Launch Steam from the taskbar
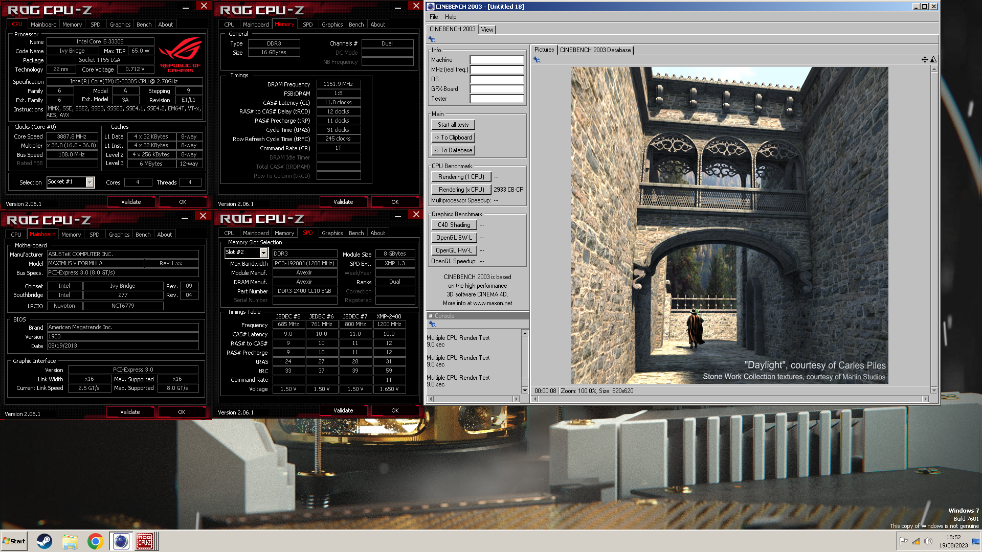This screenshot has width=982, height=552. [44, 541]
